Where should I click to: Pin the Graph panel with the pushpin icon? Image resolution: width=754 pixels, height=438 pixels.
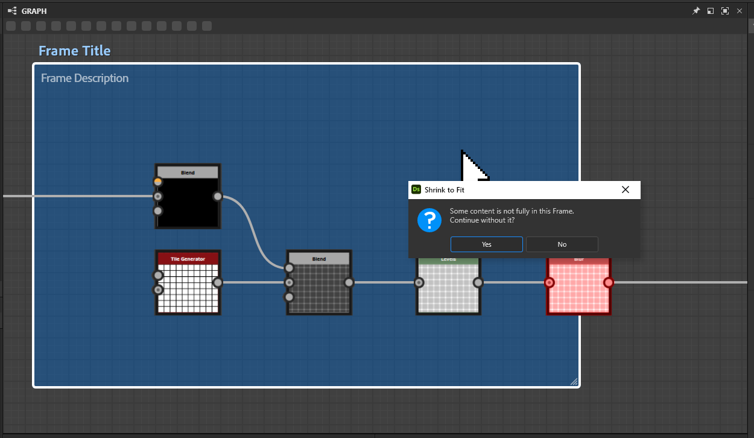(x=695, y=11)
